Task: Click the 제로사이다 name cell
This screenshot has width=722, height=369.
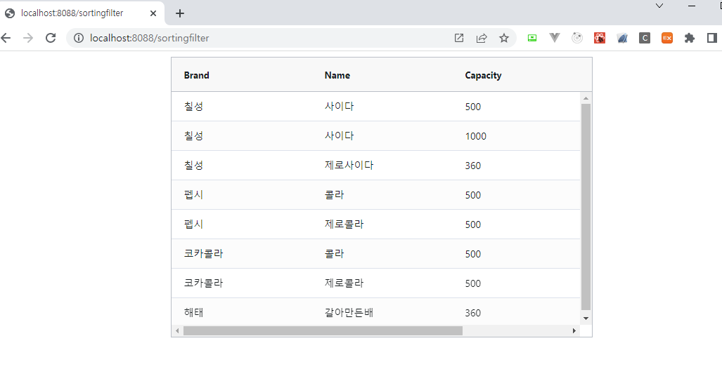Action: point(349,166)
